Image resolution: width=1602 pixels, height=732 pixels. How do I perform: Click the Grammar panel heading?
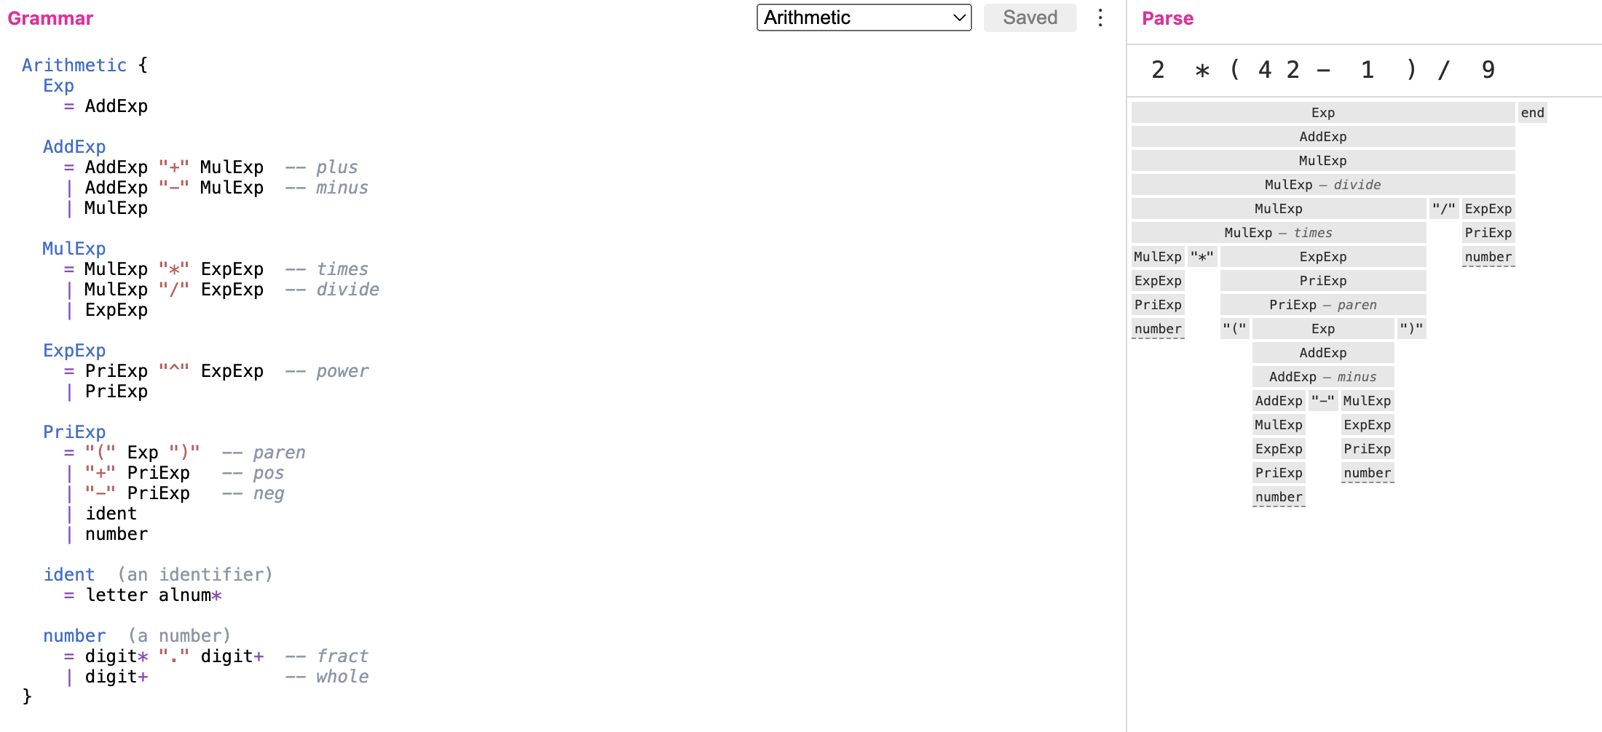(x=50, y=18)
